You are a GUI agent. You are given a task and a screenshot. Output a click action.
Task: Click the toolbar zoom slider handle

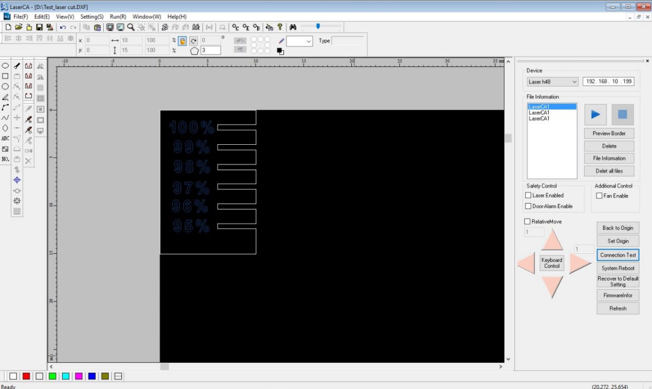(x=318, y=26)
